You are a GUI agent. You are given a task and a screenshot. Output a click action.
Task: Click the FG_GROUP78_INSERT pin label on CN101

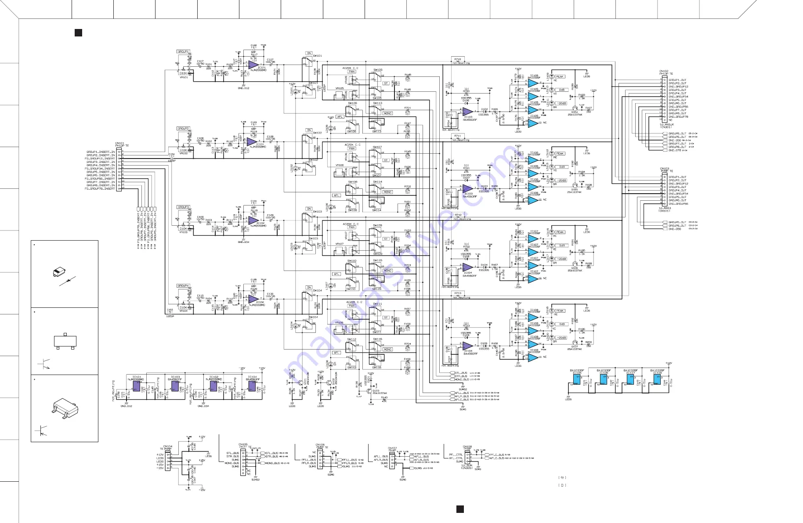point(100,189)
